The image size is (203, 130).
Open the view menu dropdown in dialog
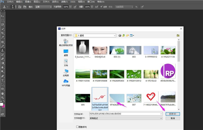[132, 36]
